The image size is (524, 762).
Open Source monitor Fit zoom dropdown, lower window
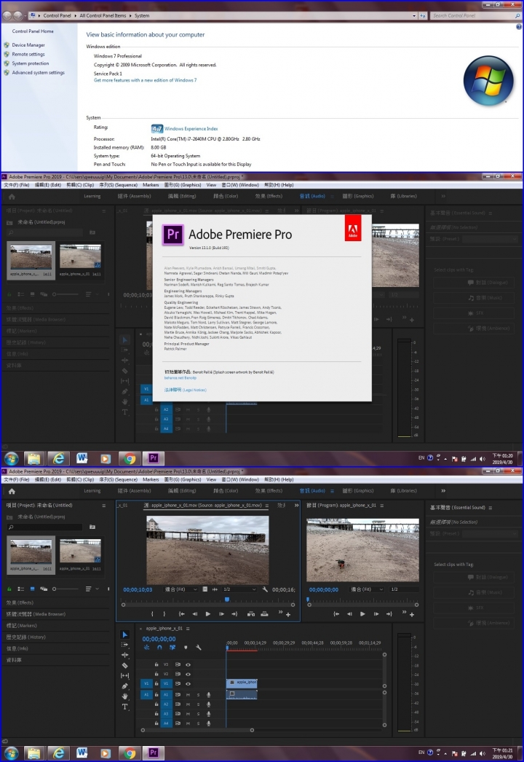tap(180, 589)
